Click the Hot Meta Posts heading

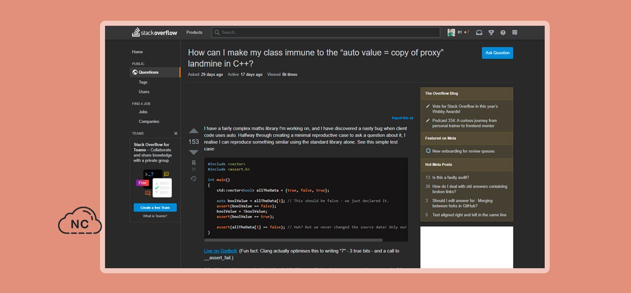pyautogui.click(x=438, y=164)
